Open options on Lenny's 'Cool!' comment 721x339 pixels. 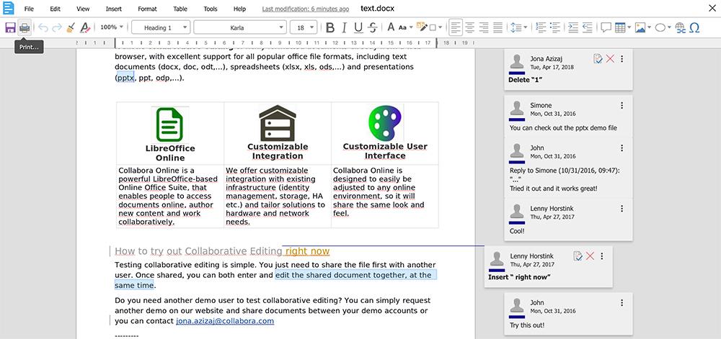click(x=622, y=208)
